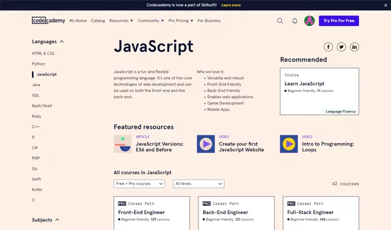Play the Intro to Programming: Loops video

point(289,144)
